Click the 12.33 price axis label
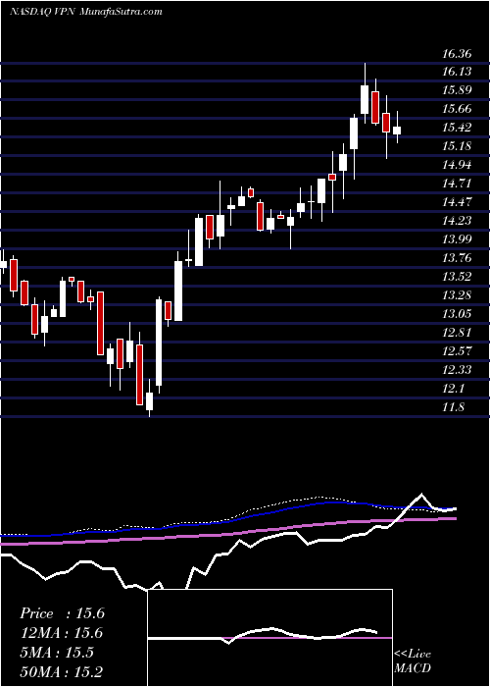The width and height of the screenshot is (490, 687). click(457, 369)
